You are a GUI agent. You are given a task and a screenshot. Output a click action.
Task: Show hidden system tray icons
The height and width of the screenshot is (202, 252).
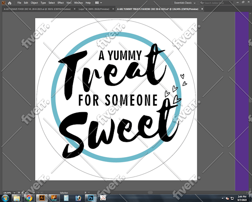pos(223,198)
